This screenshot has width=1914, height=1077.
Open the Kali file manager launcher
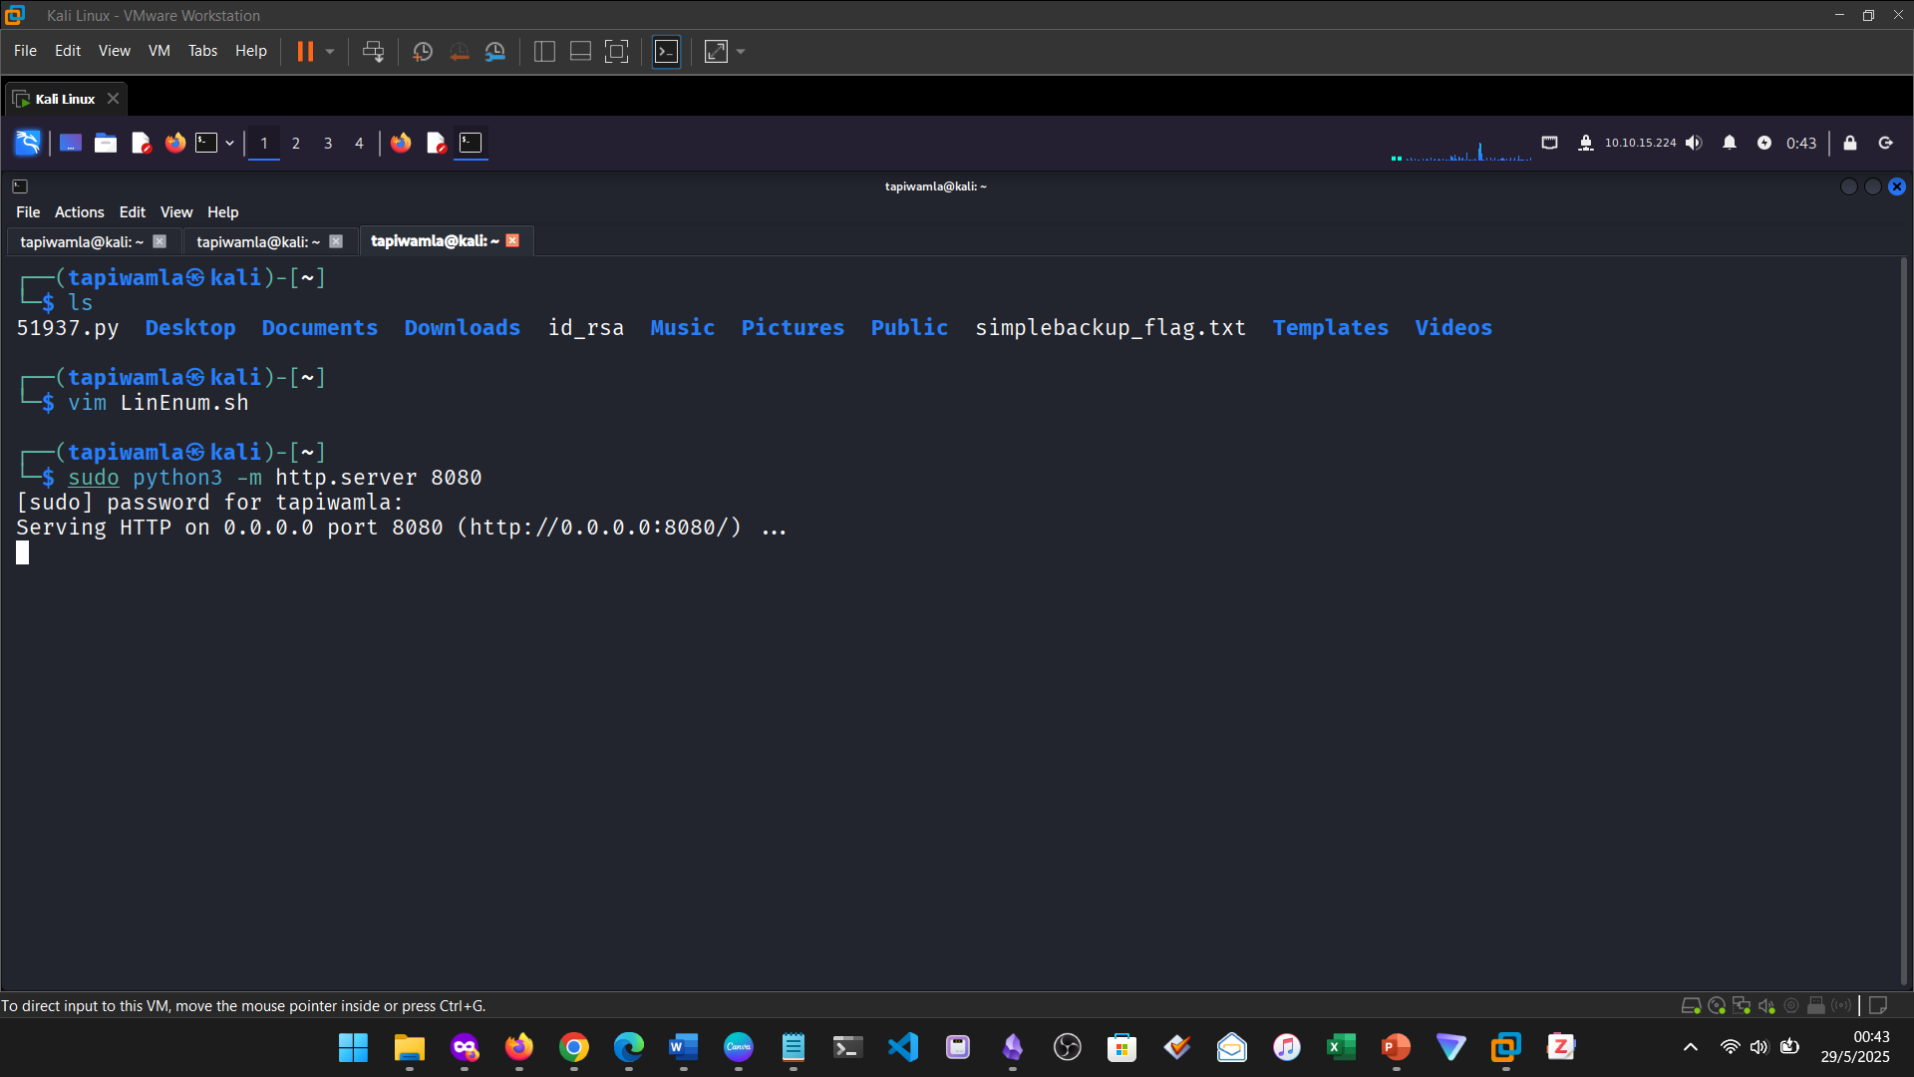105,144
